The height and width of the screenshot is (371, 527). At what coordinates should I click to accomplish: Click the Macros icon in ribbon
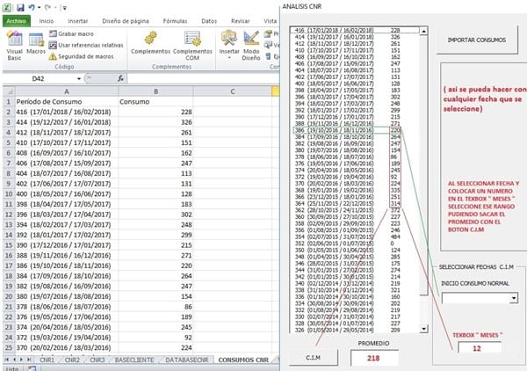pyautogui.click(x=37, y=46)
